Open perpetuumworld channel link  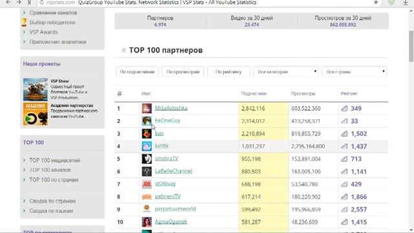[x=175, y=208]
